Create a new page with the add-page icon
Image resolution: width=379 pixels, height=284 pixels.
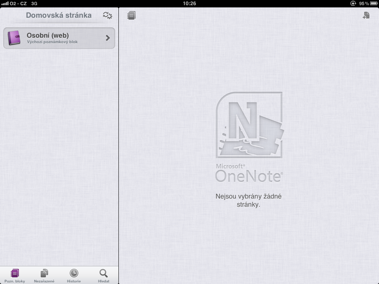tap(366, 15)
